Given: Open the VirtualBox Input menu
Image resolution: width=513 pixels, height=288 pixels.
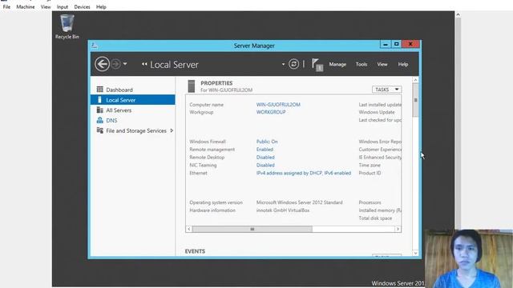Looking at the screenshot, I should [63, 7].
